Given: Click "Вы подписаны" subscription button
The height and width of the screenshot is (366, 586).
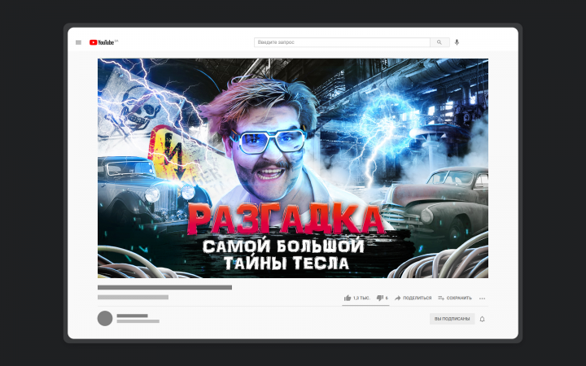Looking at the screenshot, I should click(x=453, y=319).
